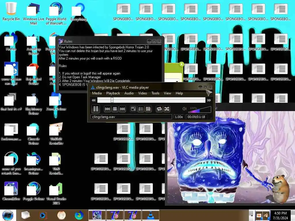Open the VLC View menu
The height and width of the screenshot is (221, 295).
167,93
